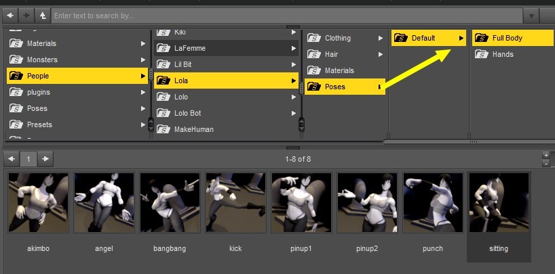This screenshot has height=274, width=555.
Task: Select the Full Body folder
Action: click(x=513, y=38)
